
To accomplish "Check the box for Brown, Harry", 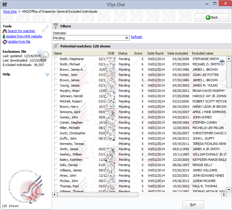I will pyautogui.click(x=56, y=107).
